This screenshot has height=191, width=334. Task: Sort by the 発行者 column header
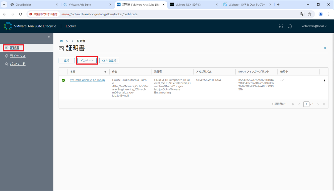coord(158,72)
